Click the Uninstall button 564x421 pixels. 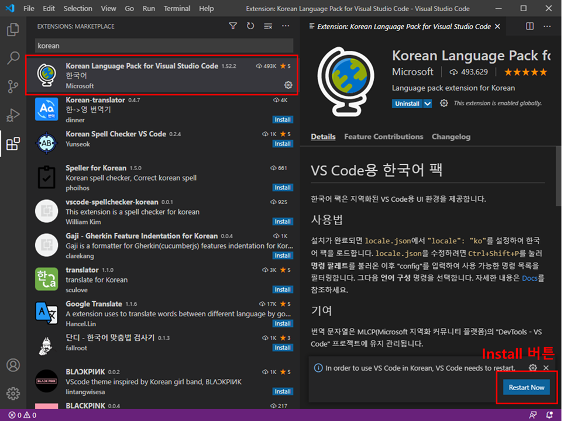click(407, 103)
